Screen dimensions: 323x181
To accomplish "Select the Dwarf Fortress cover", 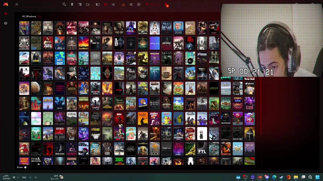I will coord(48,88).
